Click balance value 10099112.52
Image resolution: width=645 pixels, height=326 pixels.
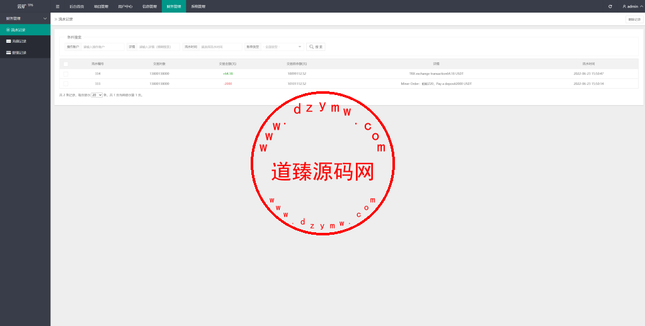coord(297,74)
